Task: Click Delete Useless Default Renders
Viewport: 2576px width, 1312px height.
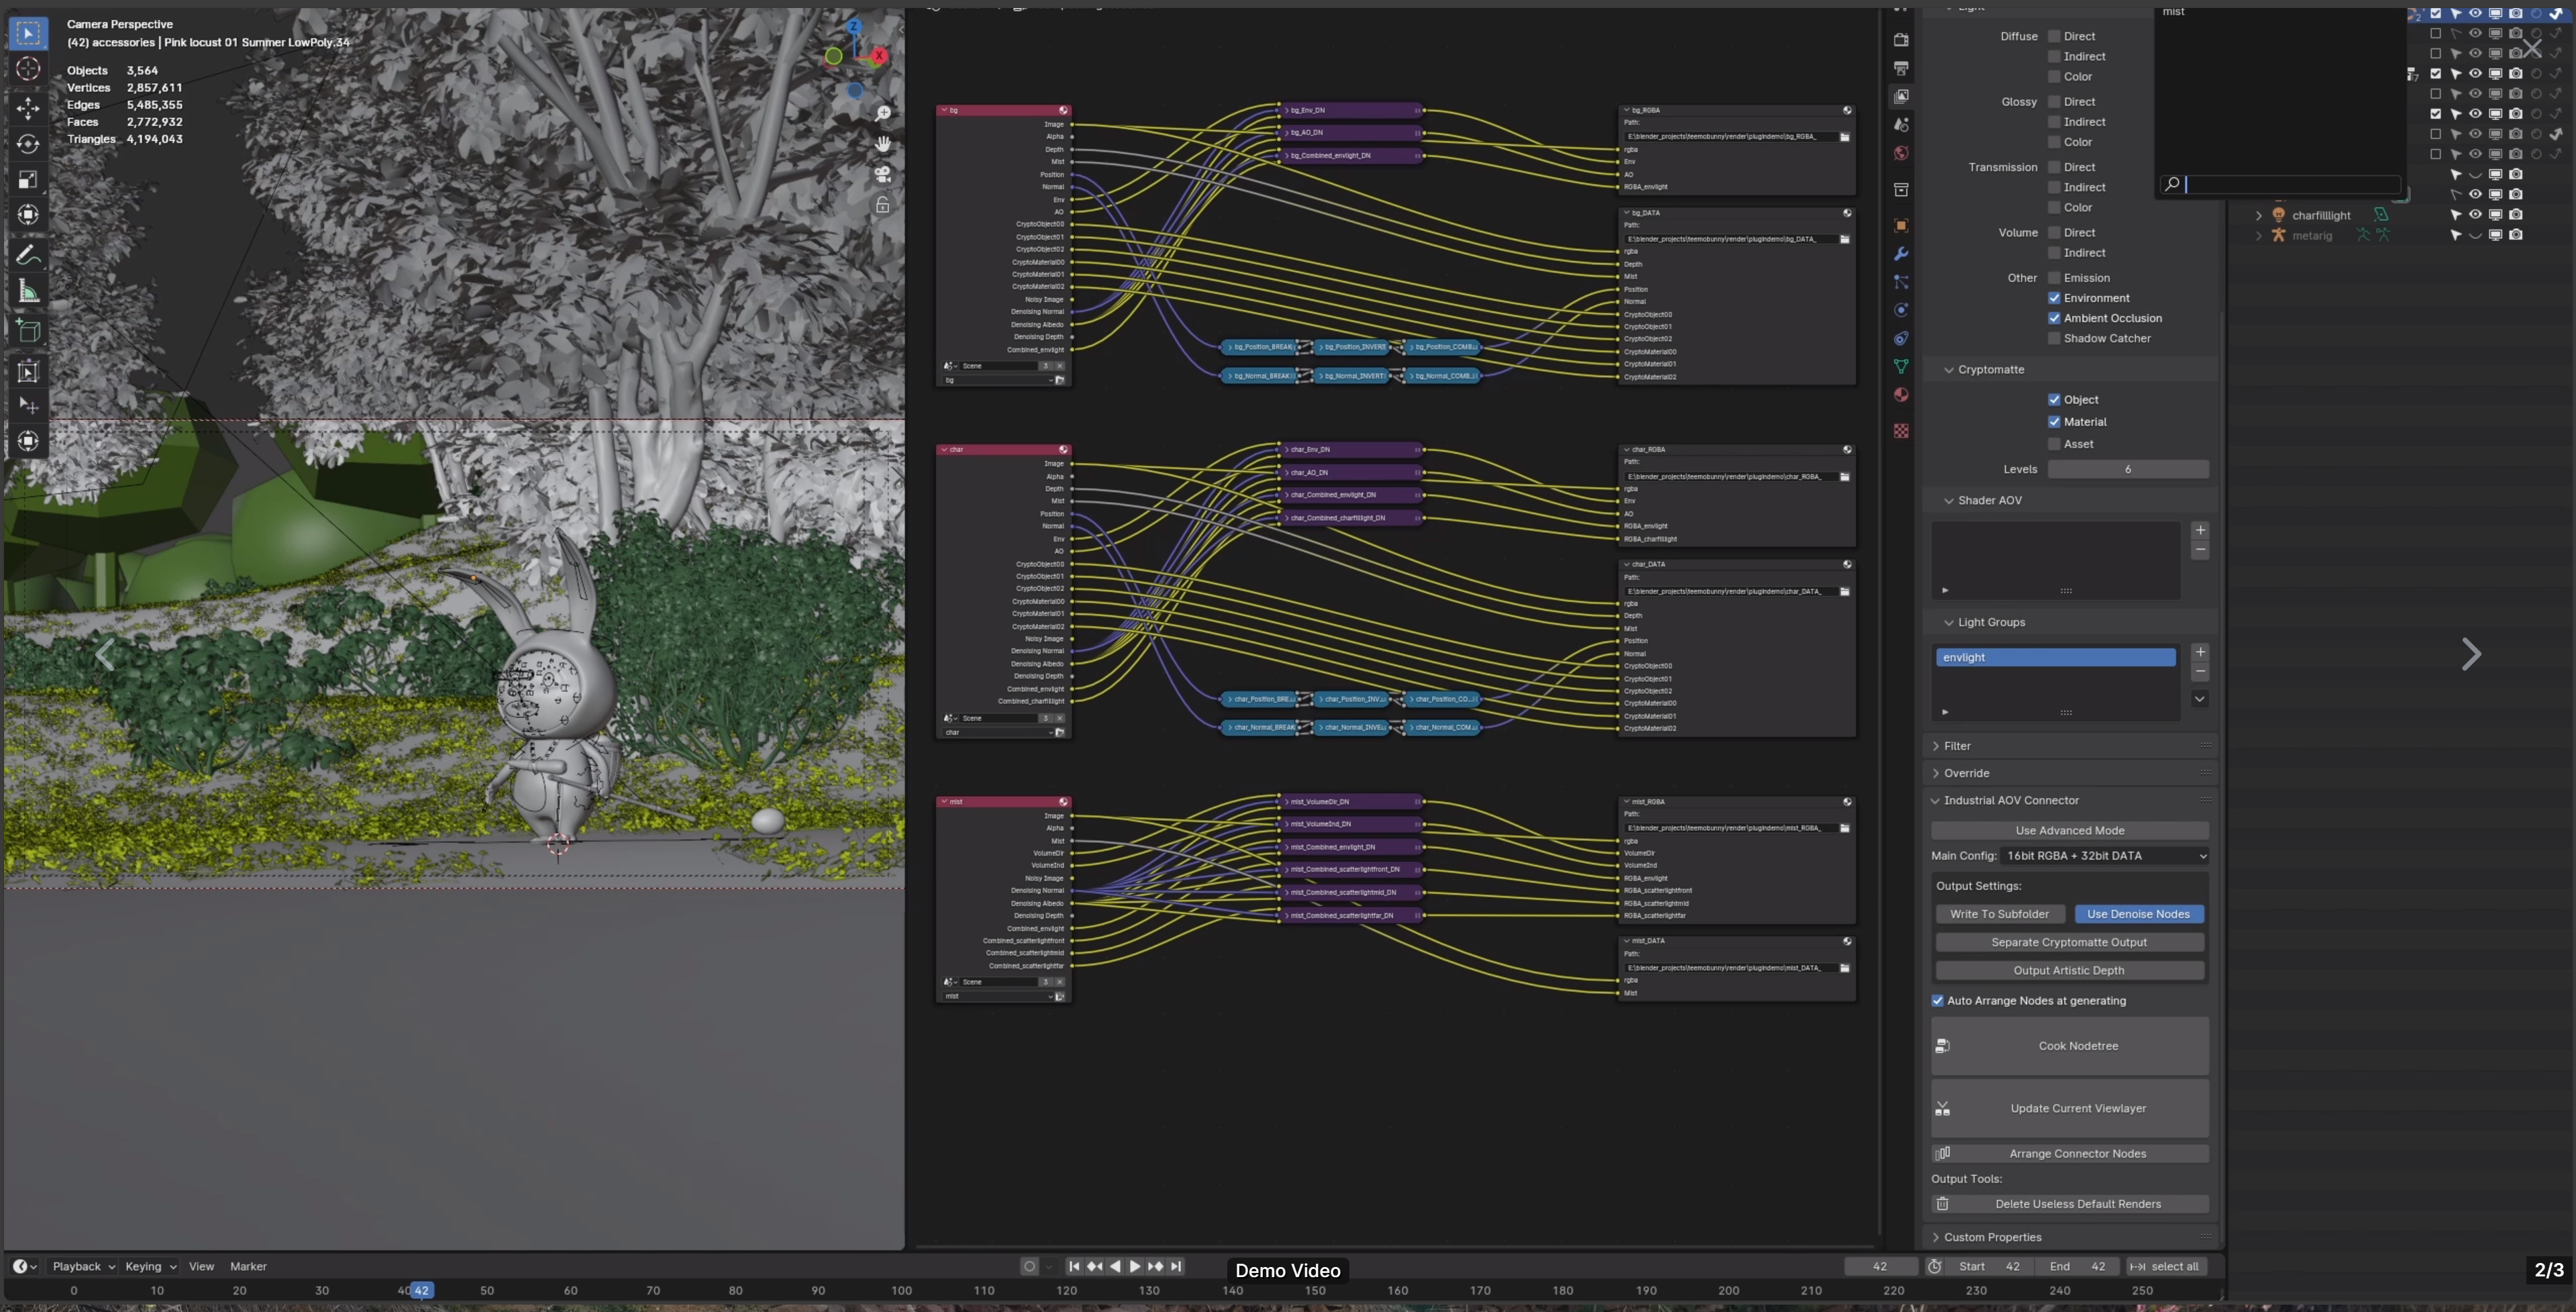Action: point(2069,1204)
